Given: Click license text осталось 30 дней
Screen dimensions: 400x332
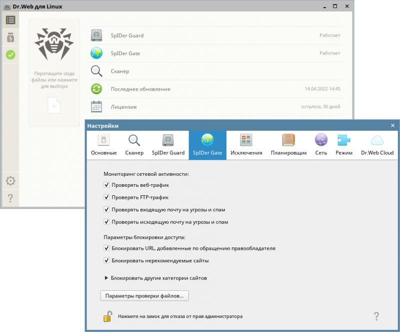Looking at the screenshot, I should [320, 107].
